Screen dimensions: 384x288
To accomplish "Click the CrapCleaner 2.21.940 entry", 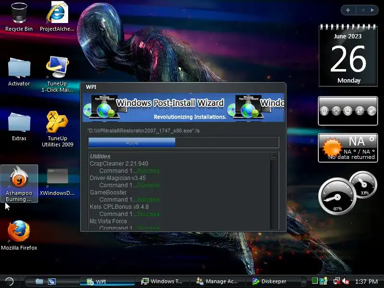I will tap(119, 164).
